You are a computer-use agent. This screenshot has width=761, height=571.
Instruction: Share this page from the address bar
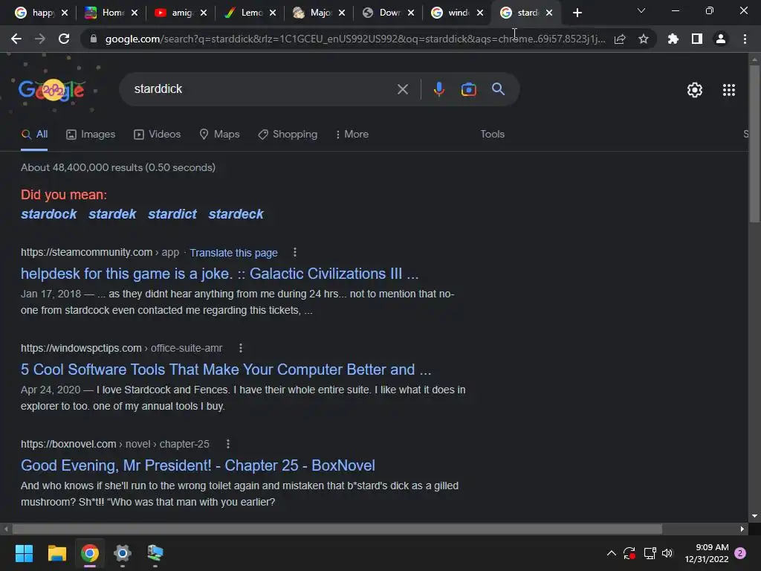[620, 39]
